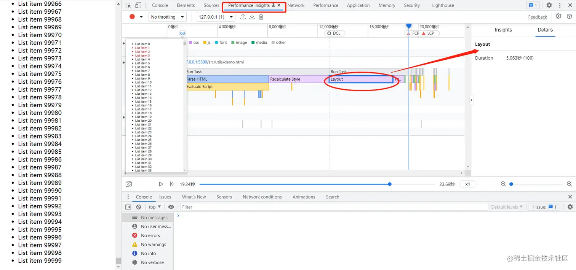Select the Recalculate Style block
This screenshot has height=270, width=576.
coord(299,79)
